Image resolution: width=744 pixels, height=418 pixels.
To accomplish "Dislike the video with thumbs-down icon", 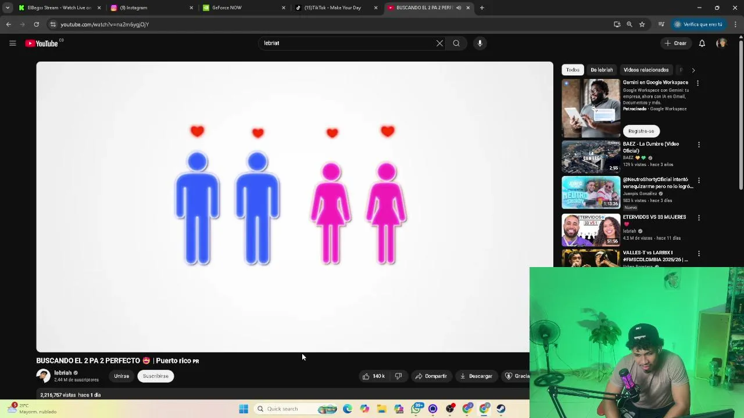I will coord(398,376).
